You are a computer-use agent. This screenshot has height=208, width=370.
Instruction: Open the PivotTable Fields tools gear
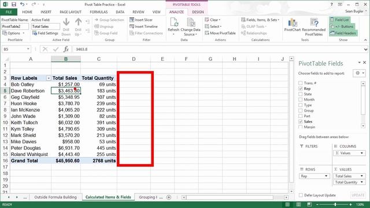359,73
